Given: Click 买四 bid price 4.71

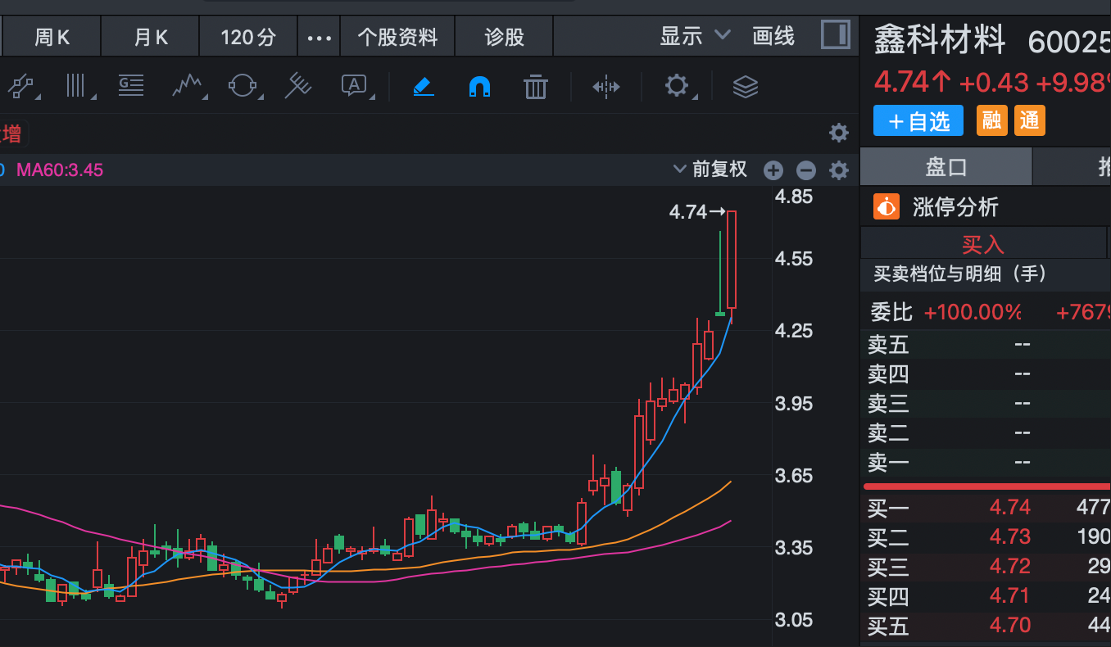Looking at the screenshot, I should [1009, 596].
